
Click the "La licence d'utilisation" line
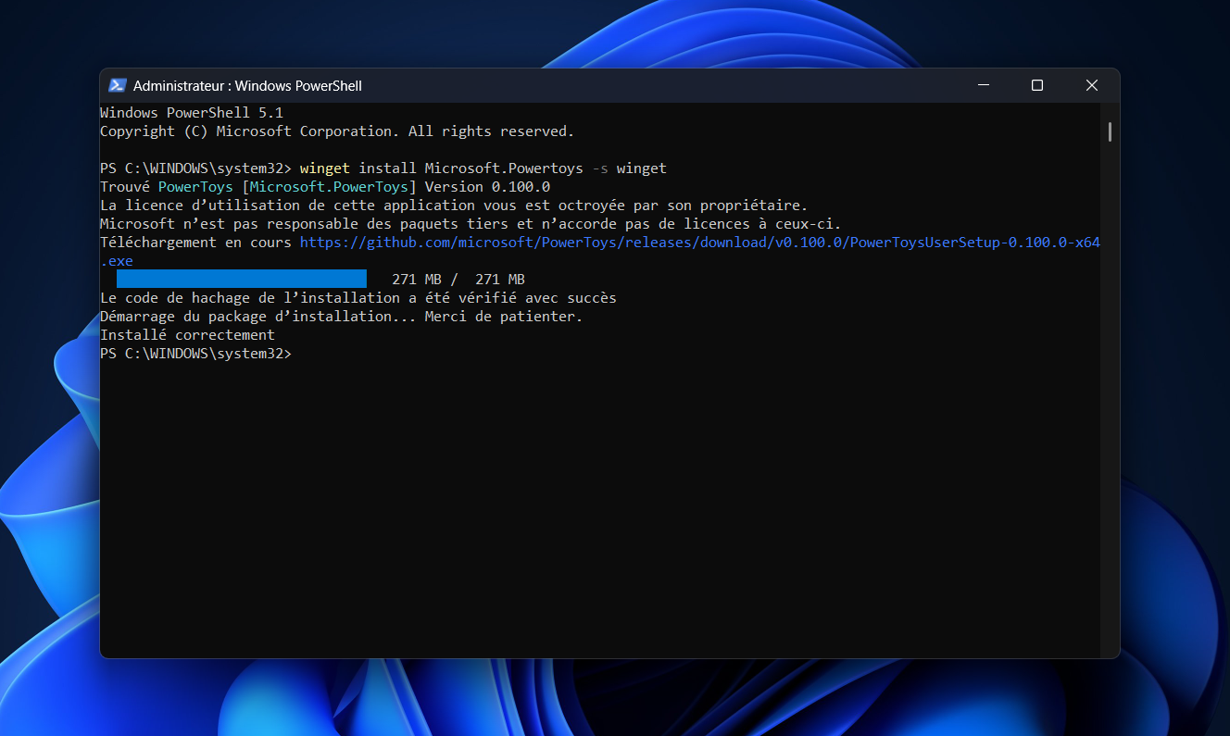coord(454,205)
